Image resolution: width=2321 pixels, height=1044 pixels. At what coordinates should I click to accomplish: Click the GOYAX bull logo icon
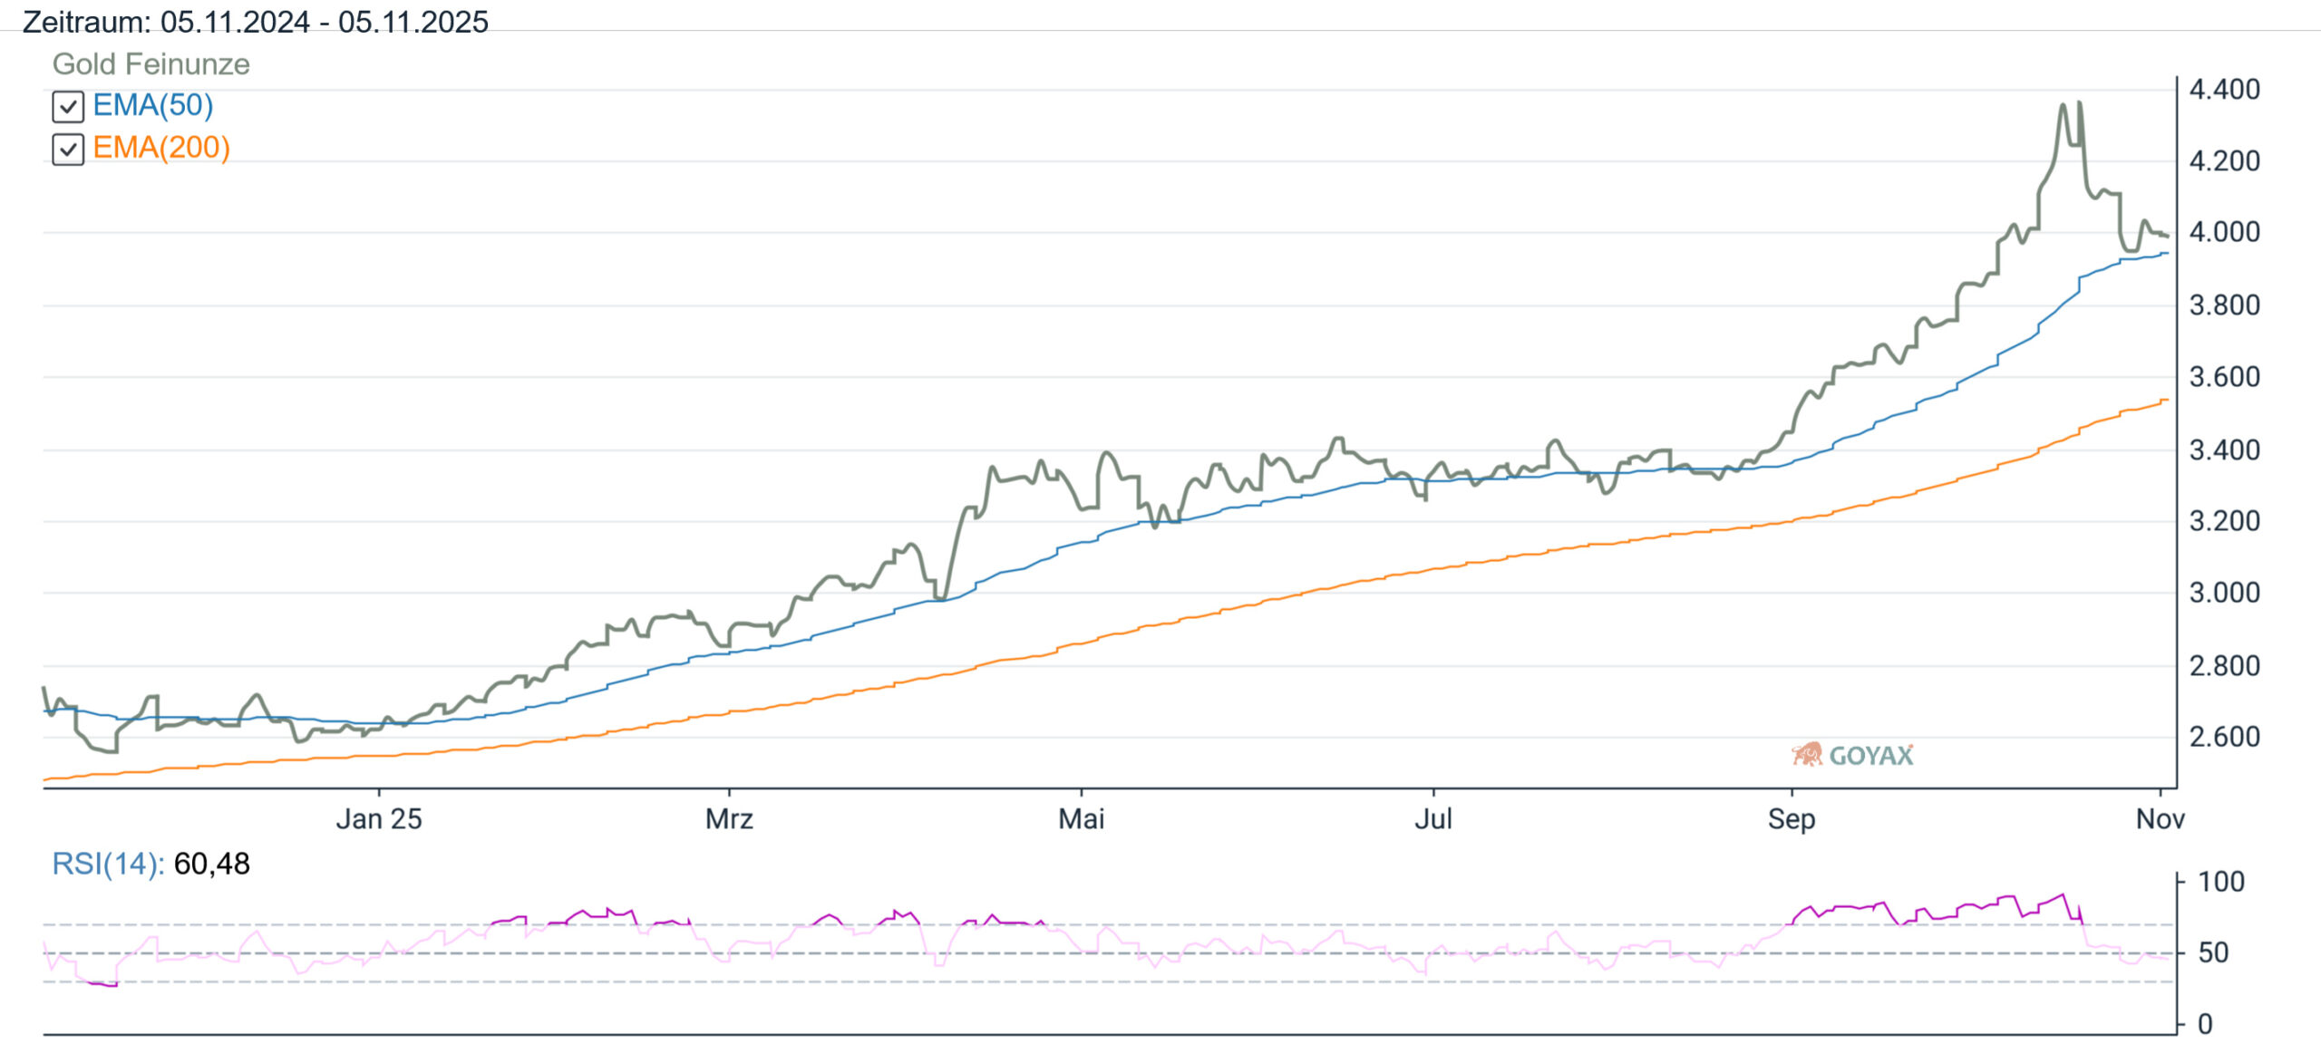click(1807, 754)
